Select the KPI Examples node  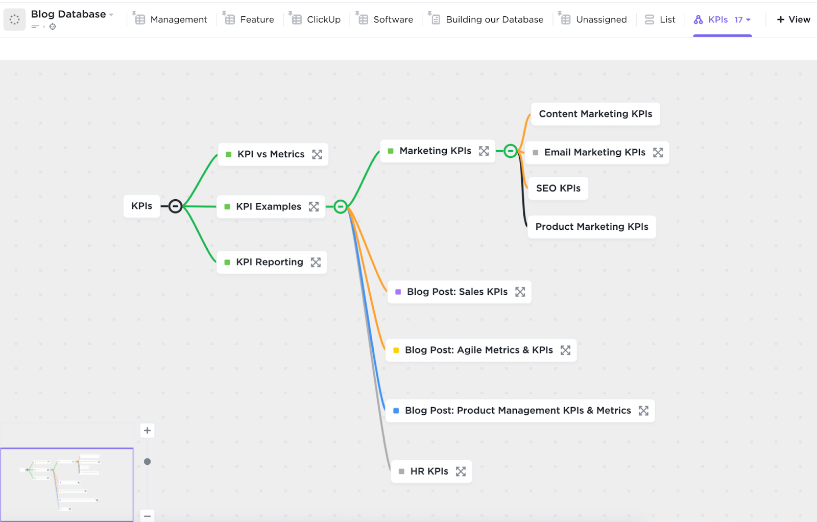pyautogui.click(x=271, y=206)
